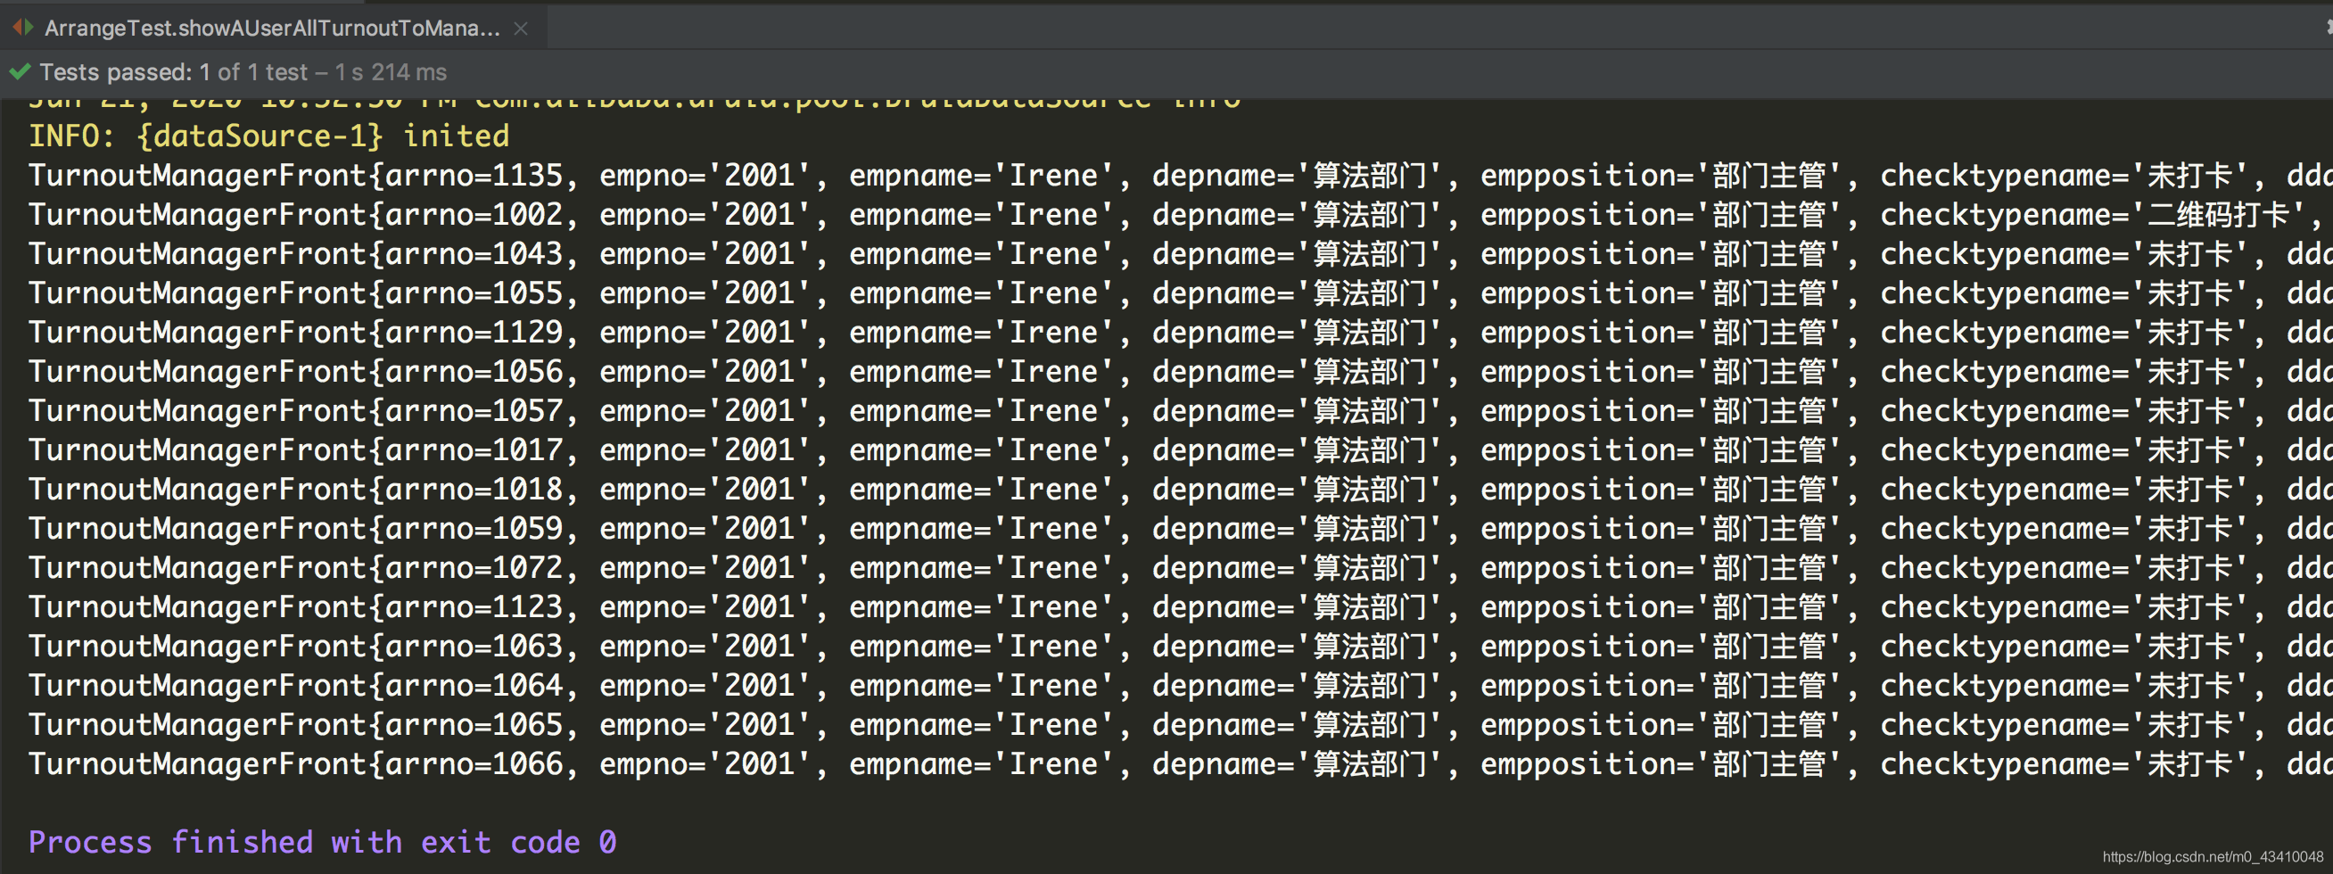This screenshot has width=2333, height=874.
Task: Close the ArrangeTest run tab
Action: point(521,28)
